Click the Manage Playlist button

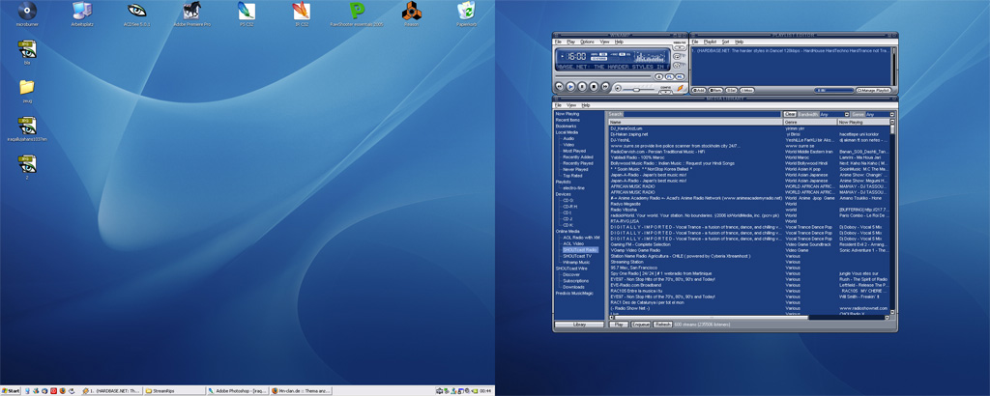(875, 90)
